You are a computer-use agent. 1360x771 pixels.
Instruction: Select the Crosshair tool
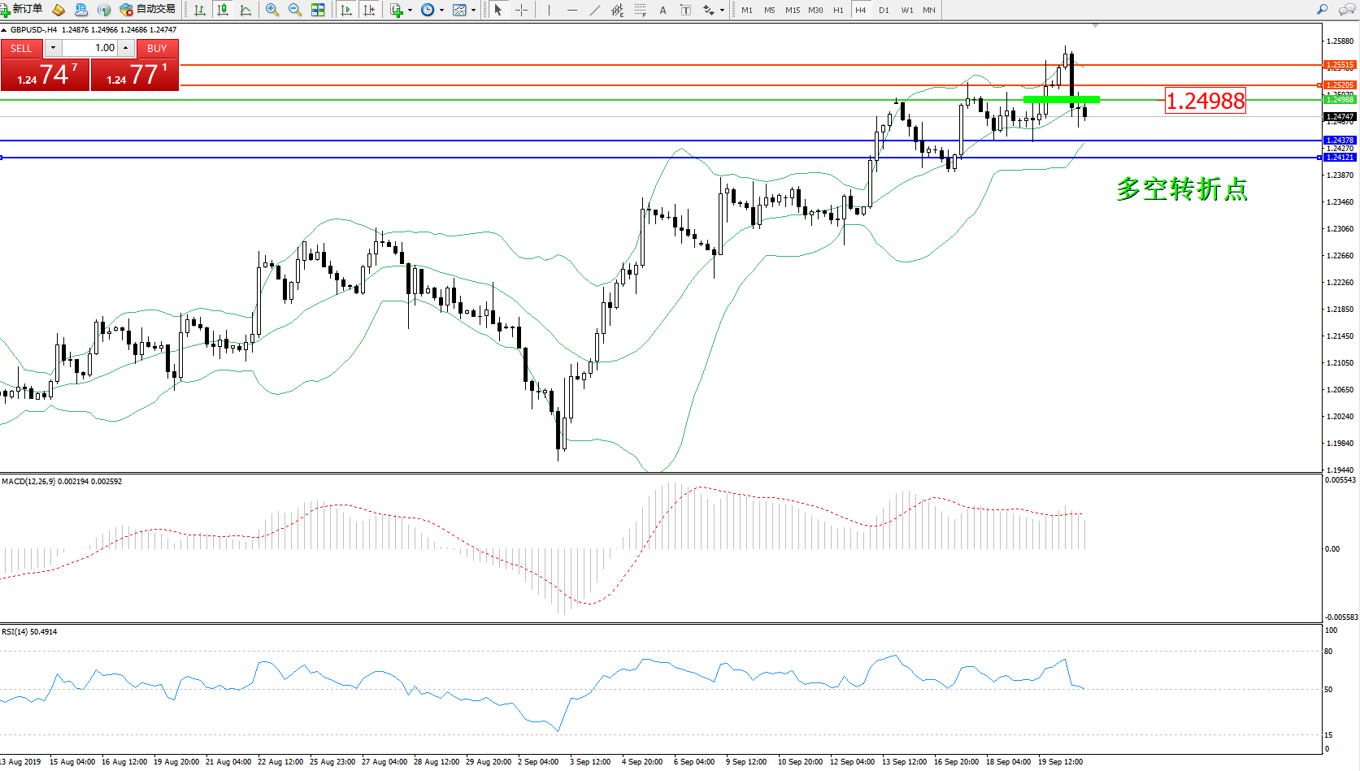point(522,10)
